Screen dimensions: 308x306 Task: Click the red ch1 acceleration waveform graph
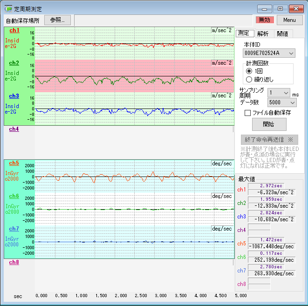pos(135,43)
